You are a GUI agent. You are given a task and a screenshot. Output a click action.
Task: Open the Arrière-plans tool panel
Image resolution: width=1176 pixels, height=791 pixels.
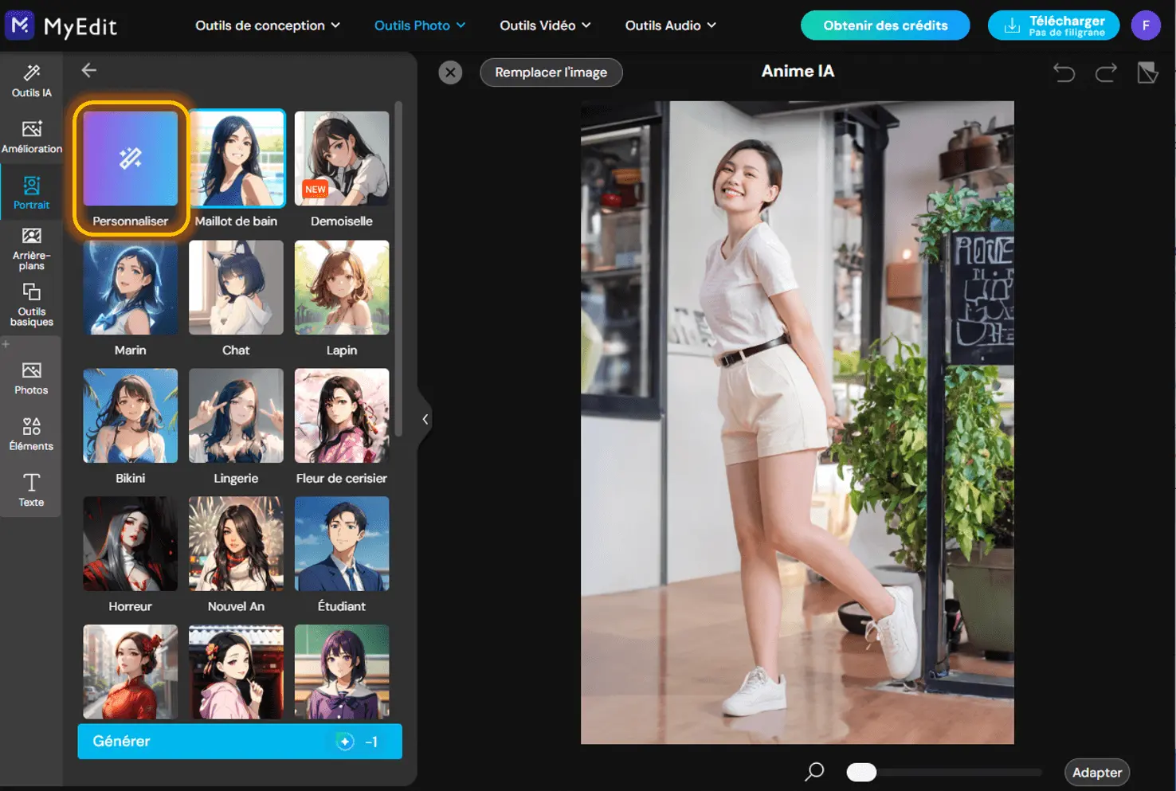[31, 248]
